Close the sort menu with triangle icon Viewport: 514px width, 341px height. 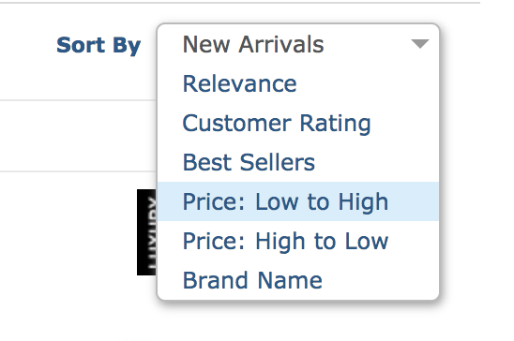(420, 44)
